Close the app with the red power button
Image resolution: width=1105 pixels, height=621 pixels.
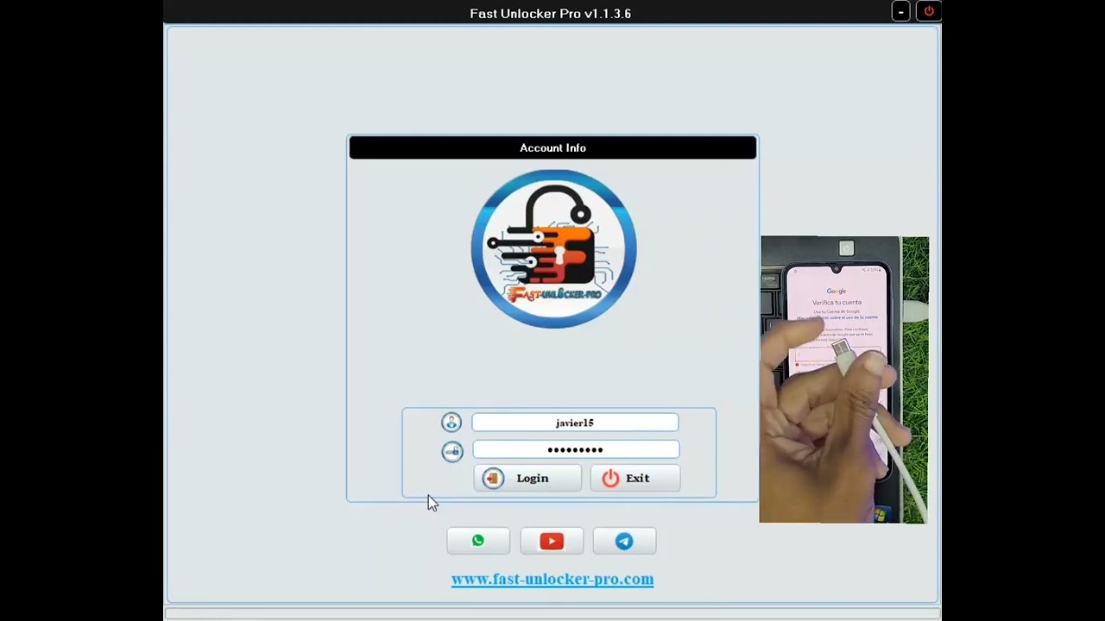pos(929,12)
